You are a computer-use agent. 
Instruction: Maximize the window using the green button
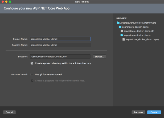10,2
